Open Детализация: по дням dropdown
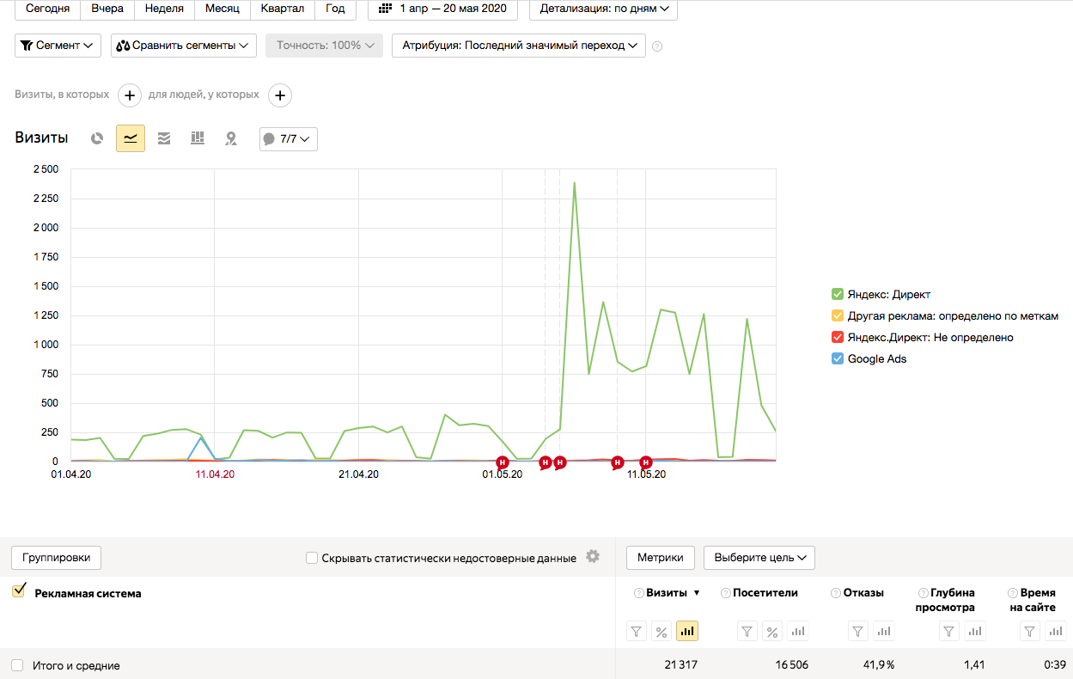This screenshot has width=1073, height=679. click(x=603, y=9)
